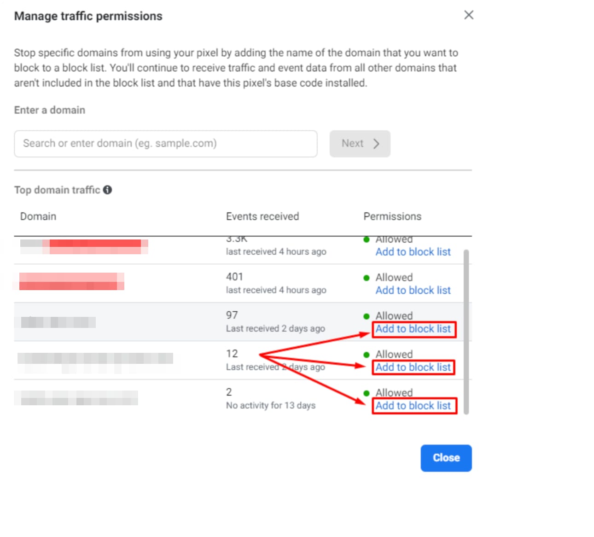Click green Allowed dot in 97 events row
This screenshot has height=537, width=594.
point(367,316)
